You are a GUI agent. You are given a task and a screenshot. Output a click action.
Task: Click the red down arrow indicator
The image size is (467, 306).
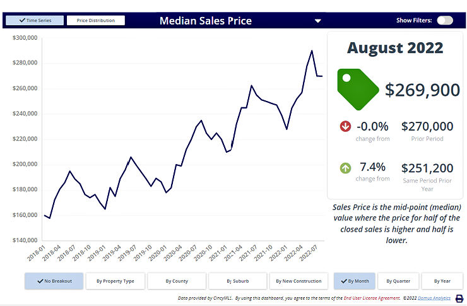point(345,126)
